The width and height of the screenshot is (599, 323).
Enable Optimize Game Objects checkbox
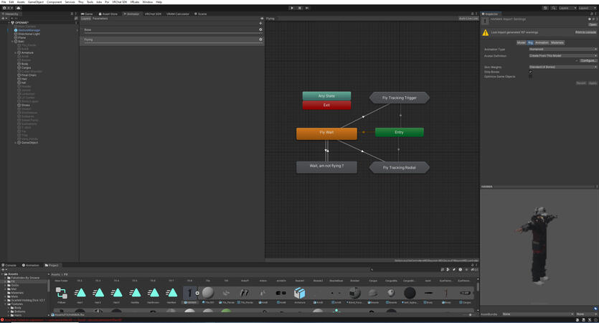coord(531,76)
